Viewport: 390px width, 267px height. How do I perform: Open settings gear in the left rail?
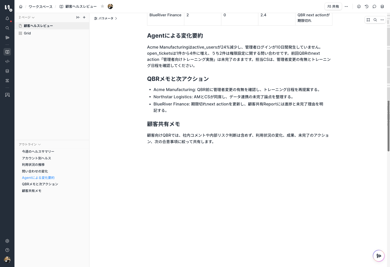click(7, 241)
